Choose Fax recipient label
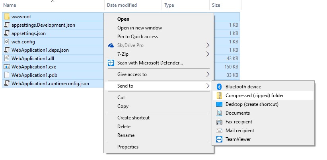 [x=239, y=122]
